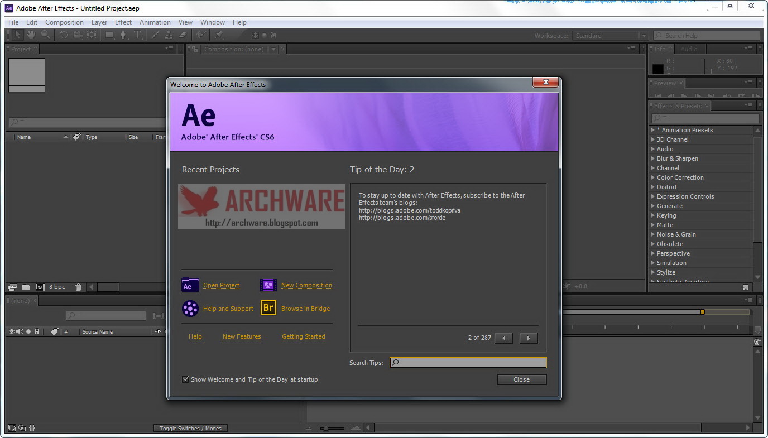Click the label tag icon in timeline header

(x=55, y=331)
